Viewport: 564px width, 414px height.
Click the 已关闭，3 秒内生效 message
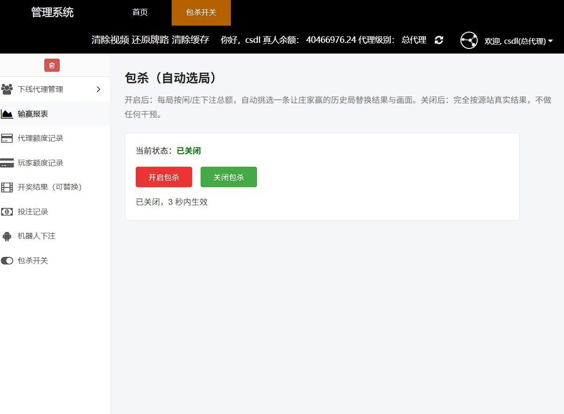172,202
